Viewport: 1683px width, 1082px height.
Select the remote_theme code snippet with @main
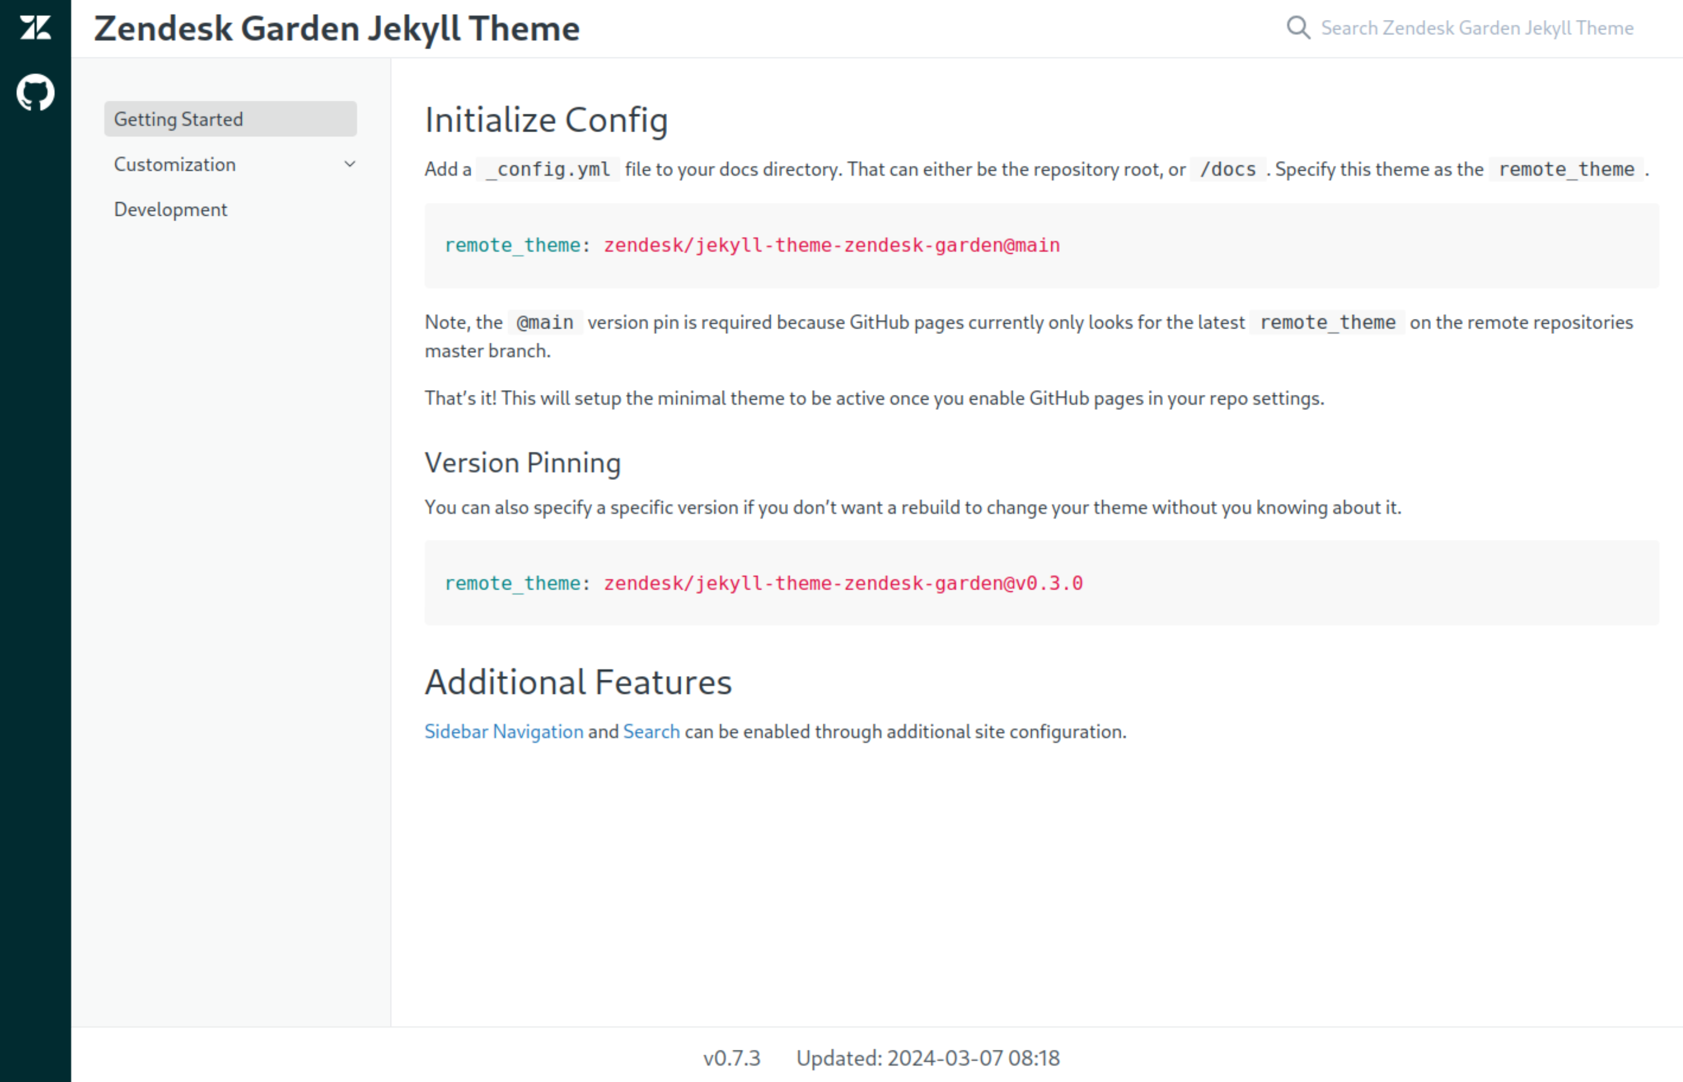[752, 245]
